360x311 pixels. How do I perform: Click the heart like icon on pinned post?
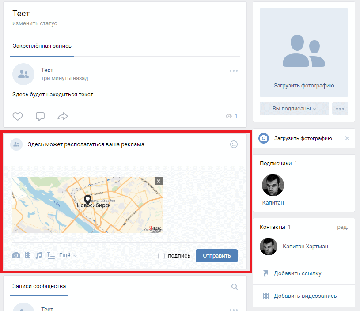18,116
